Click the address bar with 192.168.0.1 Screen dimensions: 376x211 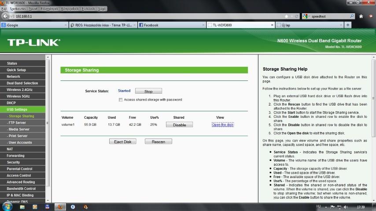point(149,16)
